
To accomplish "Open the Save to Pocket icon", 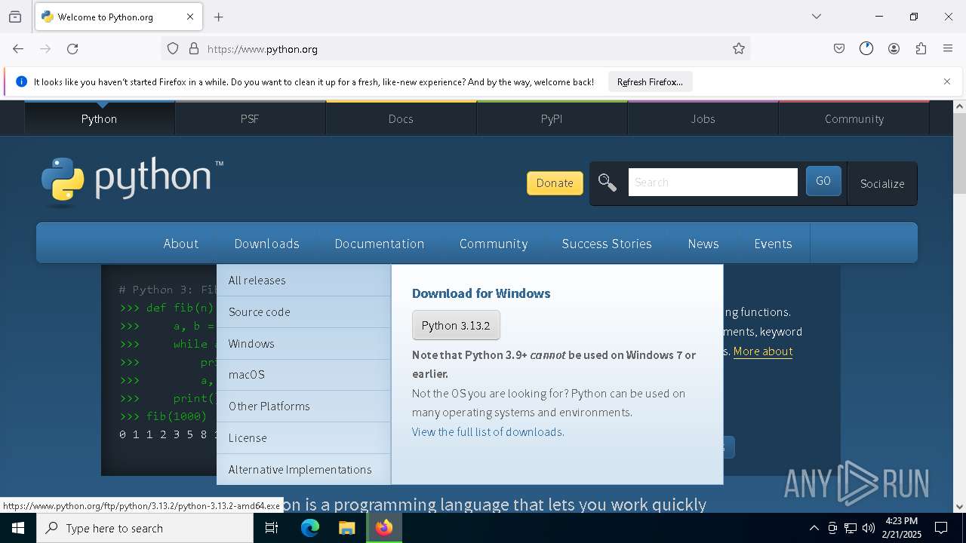I will 839,49.
